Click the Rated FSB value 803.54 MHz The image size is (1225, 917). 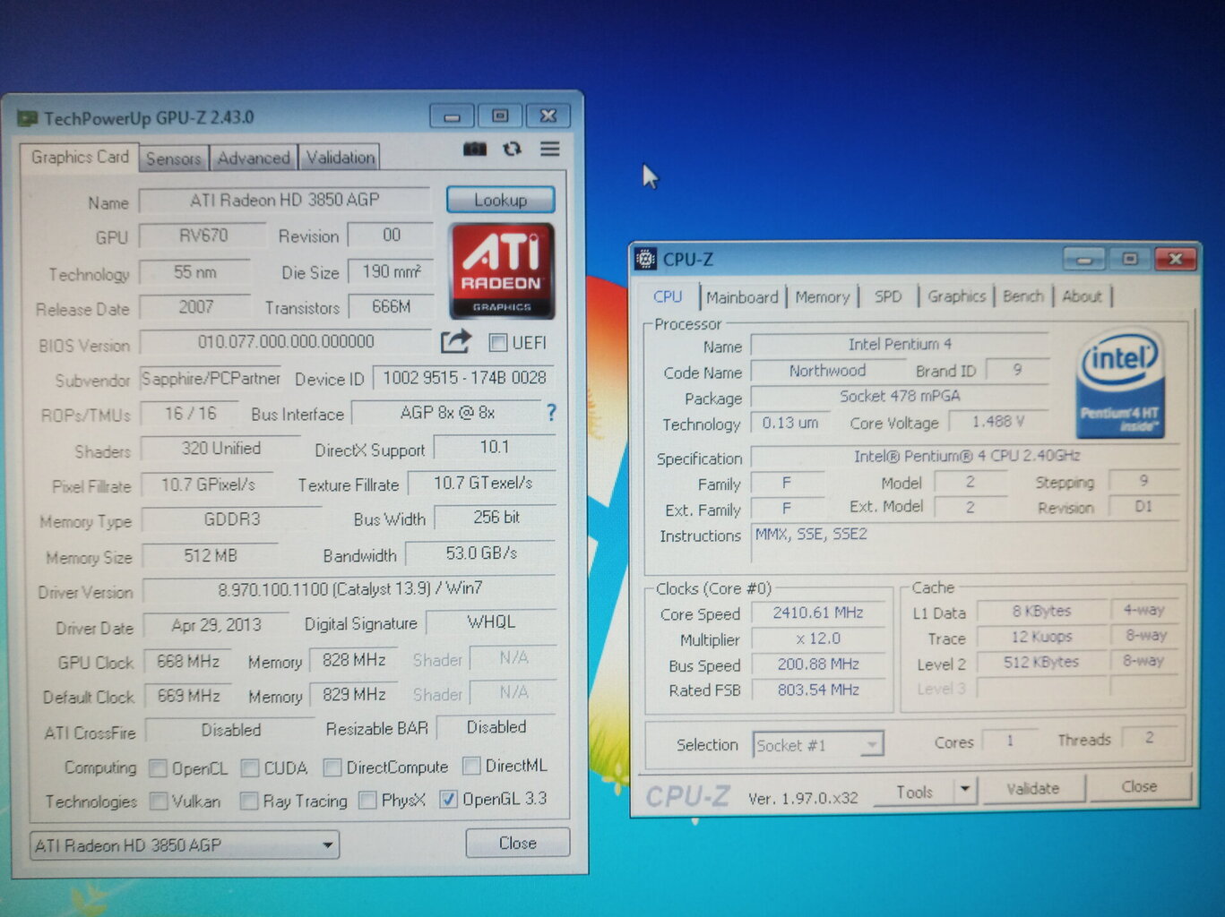pyautogui.click(x=818, y=690)
